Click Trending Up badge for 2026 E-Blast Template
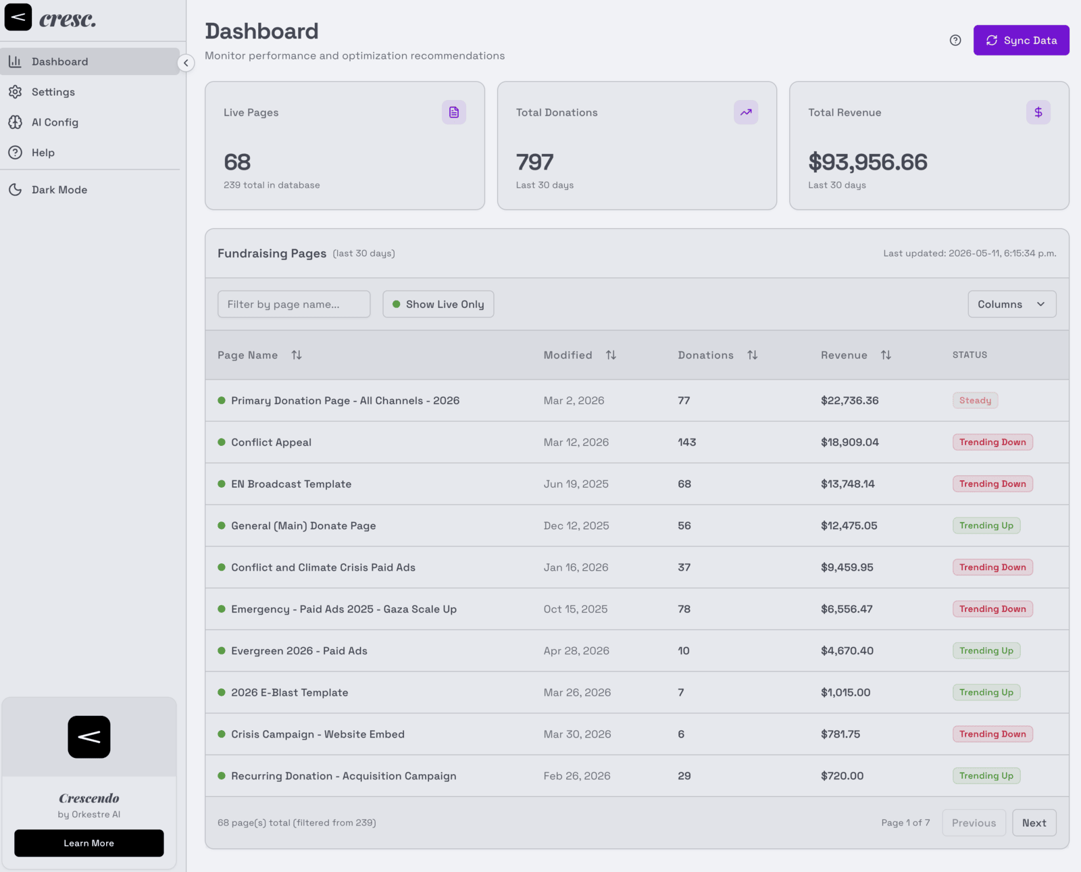The width and height of the screenshot is (1081, 872). [x=986, y=692]
